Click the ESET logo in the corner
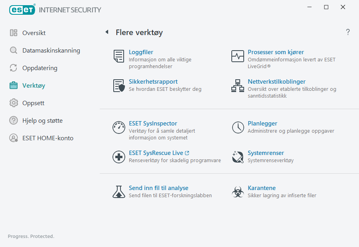This screenshot has height=247, width=359. [22, 10]
